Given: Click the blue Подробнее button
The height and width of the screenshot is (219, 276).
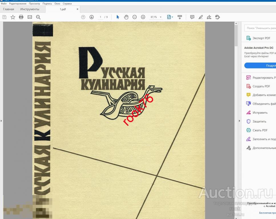Looking at the screenshot, I should coord(260,65).
